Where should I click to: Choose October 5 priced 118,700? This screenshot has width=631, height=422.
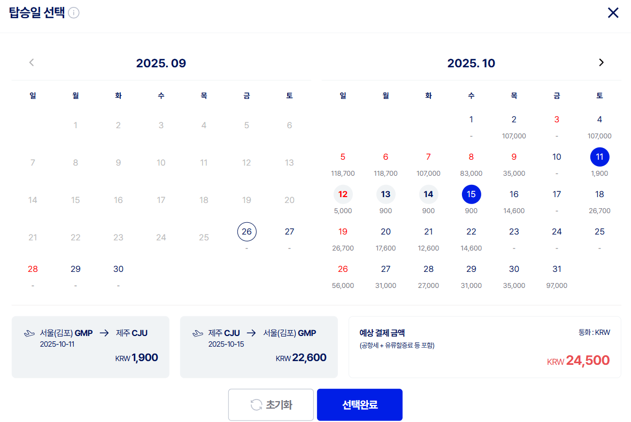[343, 157]
